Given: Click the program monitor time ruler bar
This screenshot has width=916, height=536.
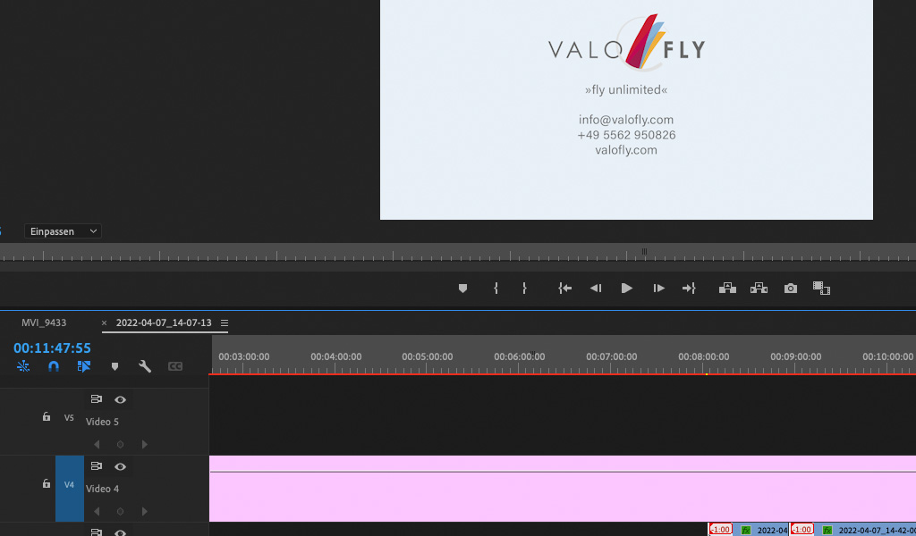Looking at the screenshot, I should coord(458,253).
